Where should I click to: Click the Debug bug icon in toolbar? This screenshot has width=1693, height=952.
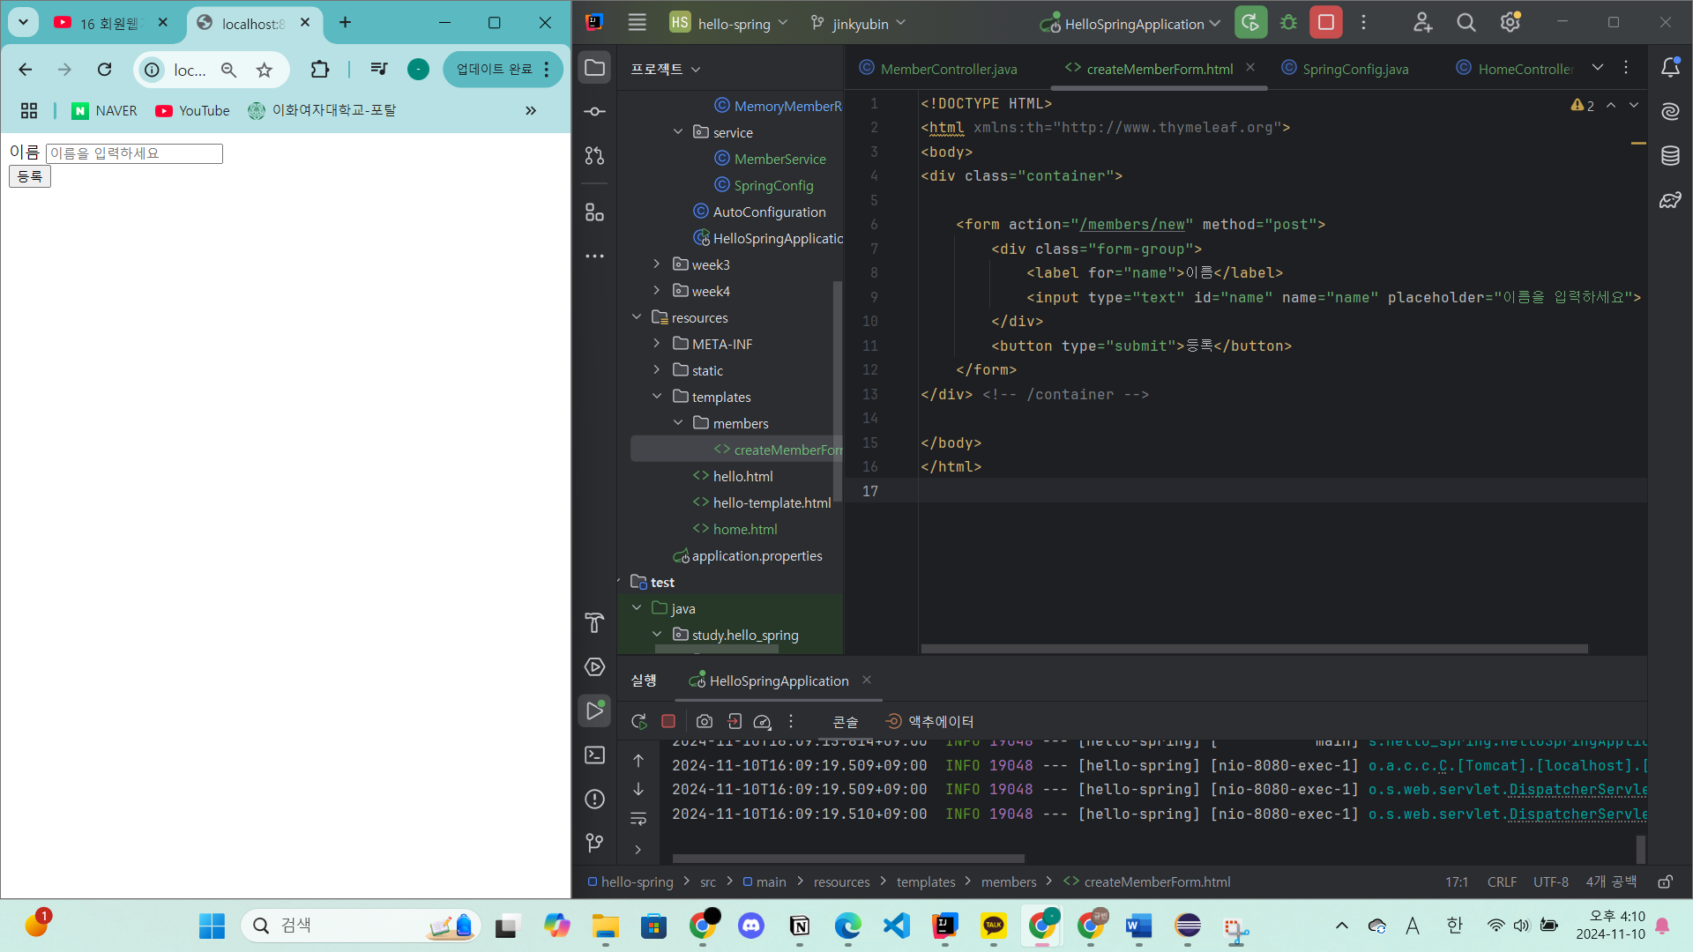tap(1288, 23)
